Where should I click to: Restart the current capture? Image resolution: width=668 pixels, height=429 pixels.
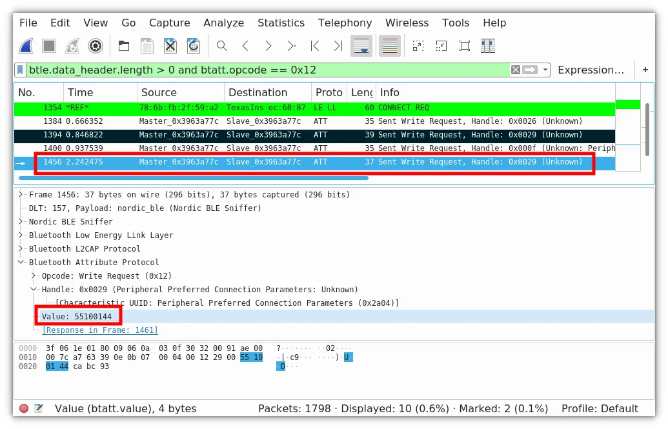click(72, 46)
